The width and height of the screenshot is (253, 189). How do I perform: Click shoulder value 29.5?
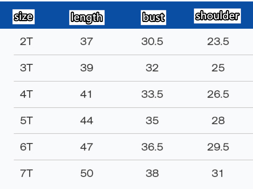218,147
